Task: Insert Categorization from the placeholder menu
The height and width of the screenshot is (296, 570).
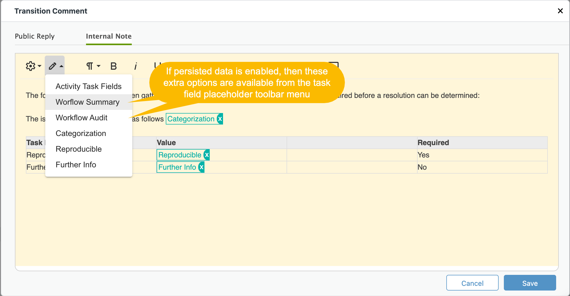Action: (89, 133)
